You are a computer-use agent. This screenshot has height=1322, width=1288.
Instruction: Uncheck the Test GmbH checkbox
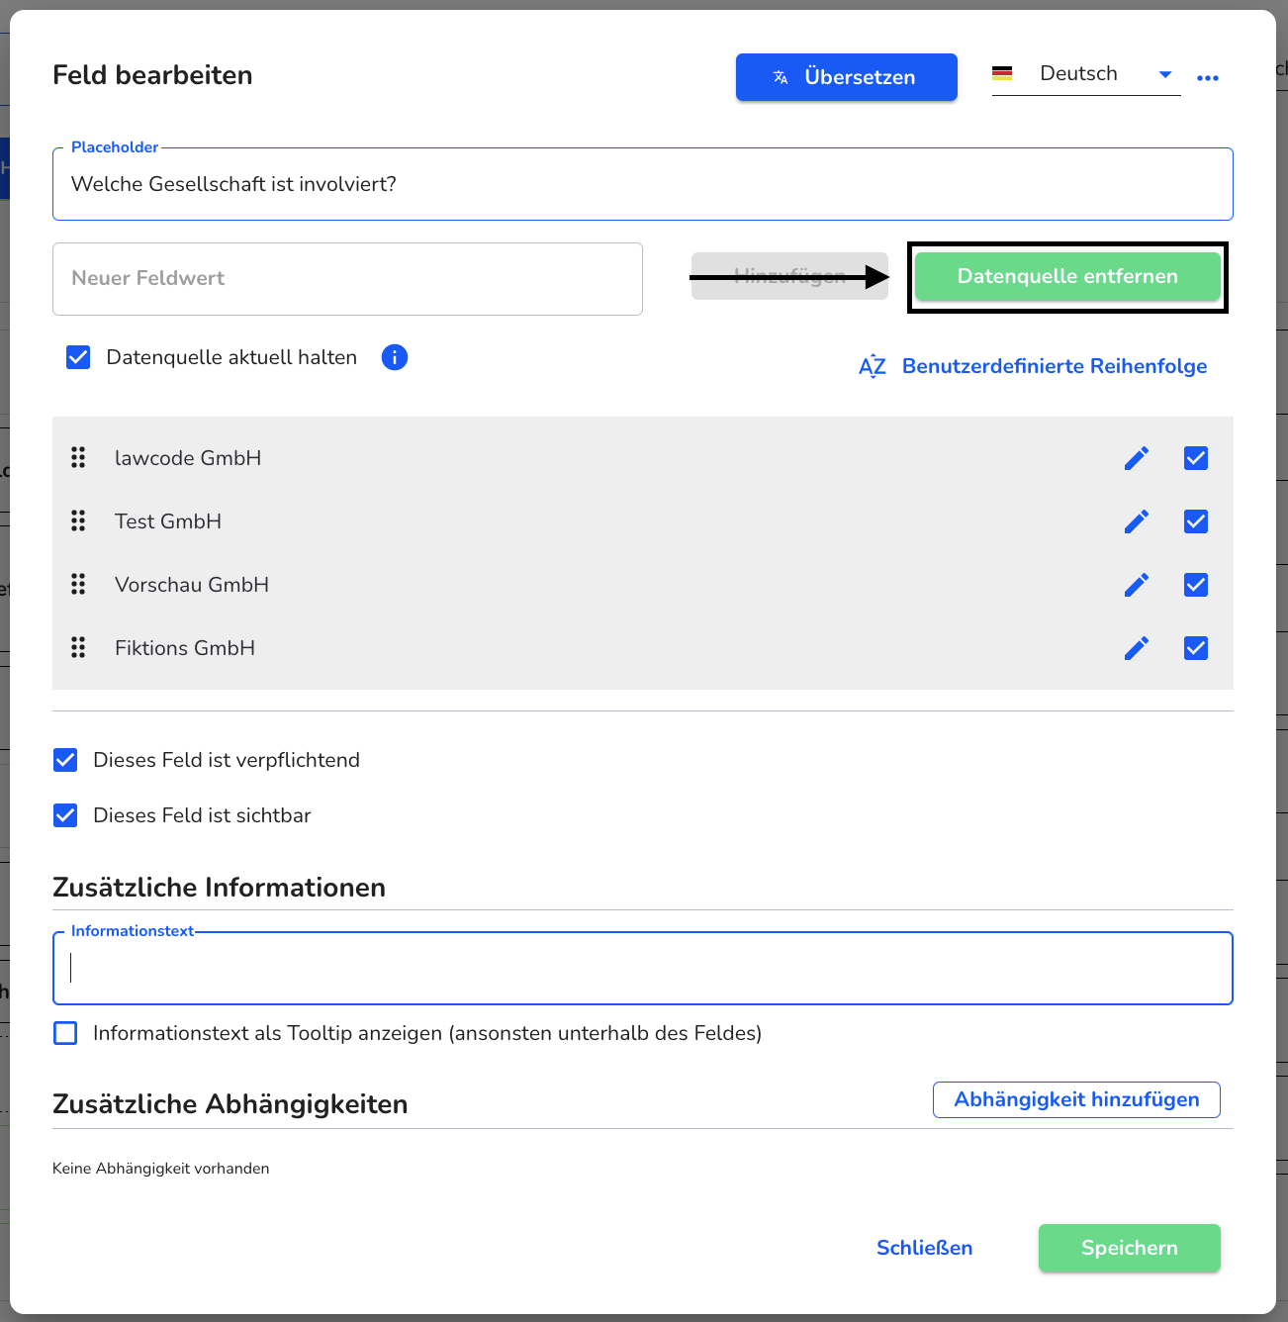[1196, 521]
